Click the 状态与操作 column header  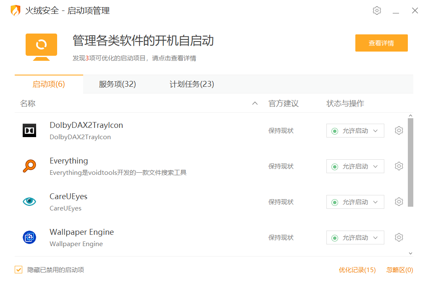coord(345,104)
